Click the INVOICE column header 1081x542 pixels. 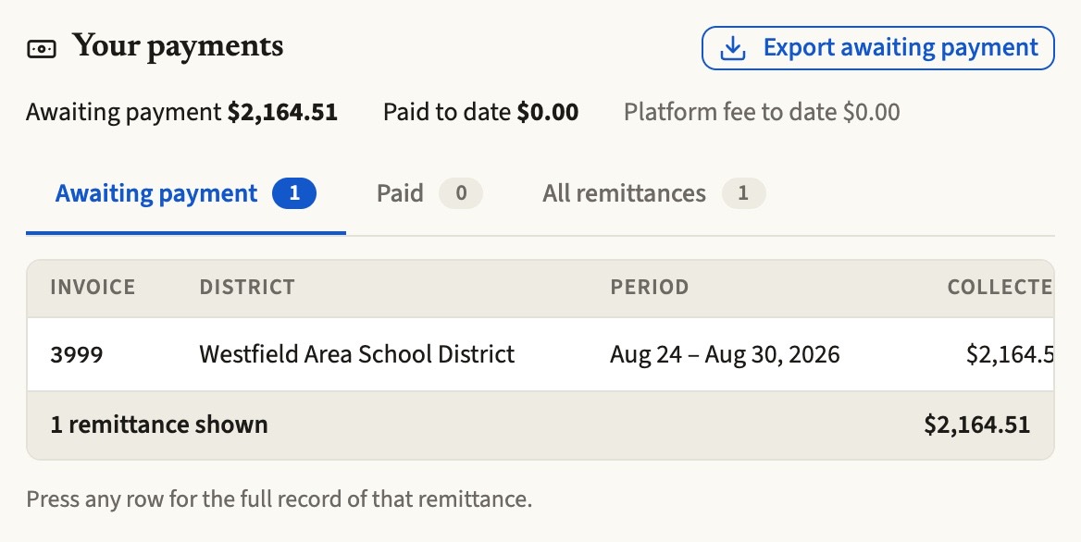93,287
